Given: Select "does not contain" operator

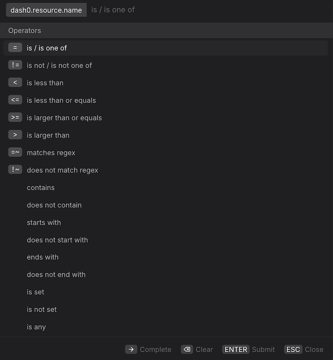Looking at the screenshot, I should [54, 205].
